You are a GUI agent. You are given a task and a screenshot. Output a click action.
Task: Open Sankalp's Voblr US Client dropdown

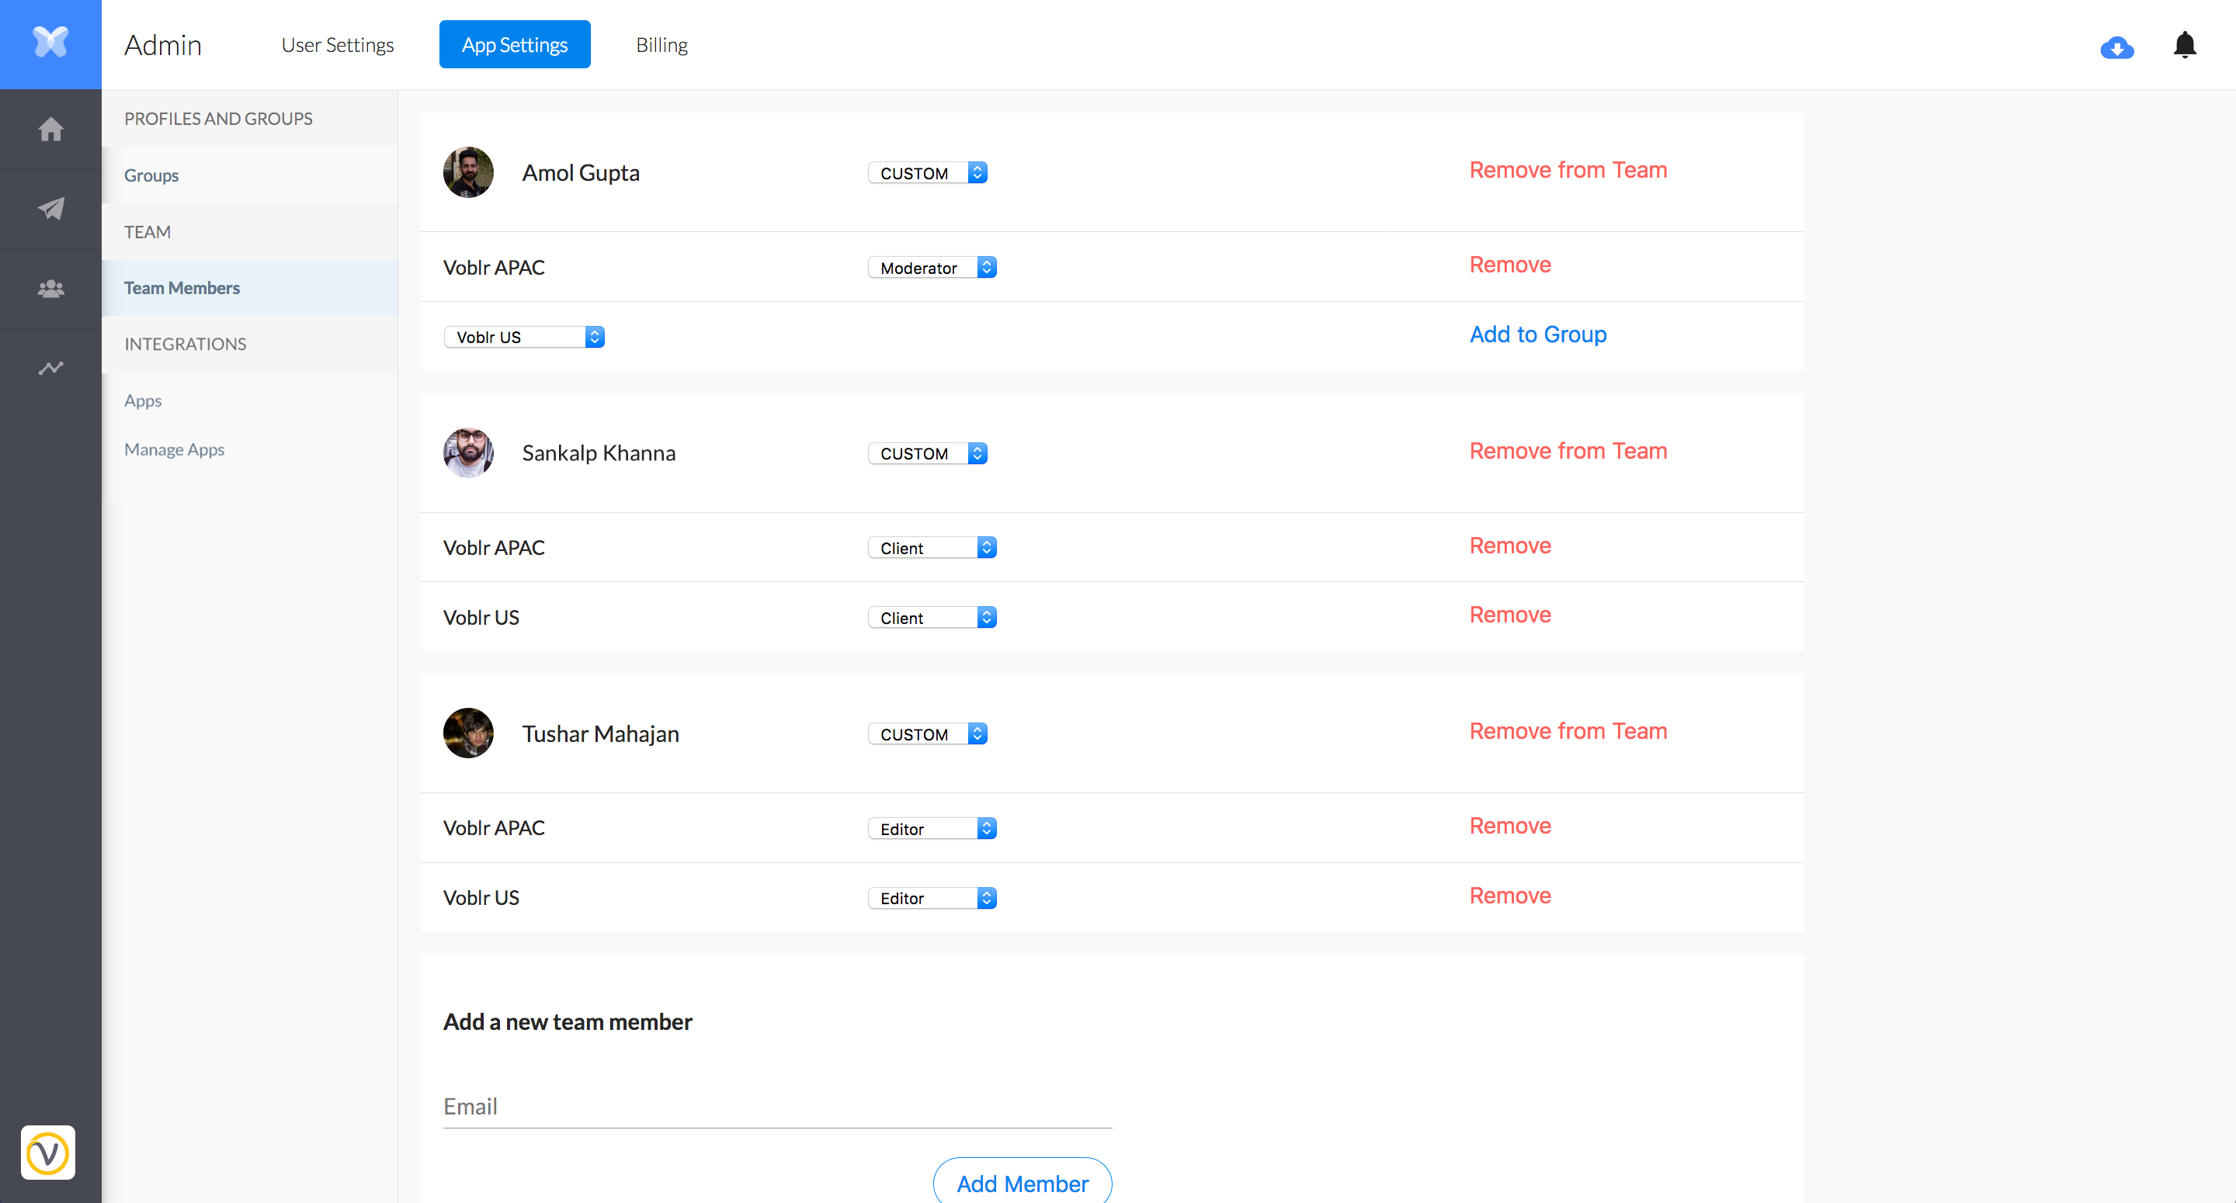932,617
